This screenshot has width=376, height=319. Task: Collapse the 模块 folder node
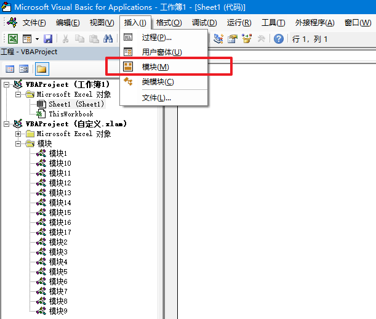(x=18, y=143)
